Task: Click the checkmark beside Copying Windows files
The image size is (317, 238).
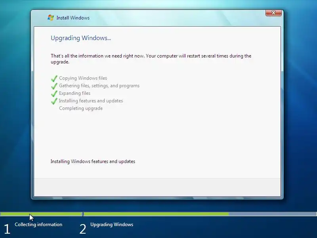Action: pyautogui.click(x=54, y=78)
